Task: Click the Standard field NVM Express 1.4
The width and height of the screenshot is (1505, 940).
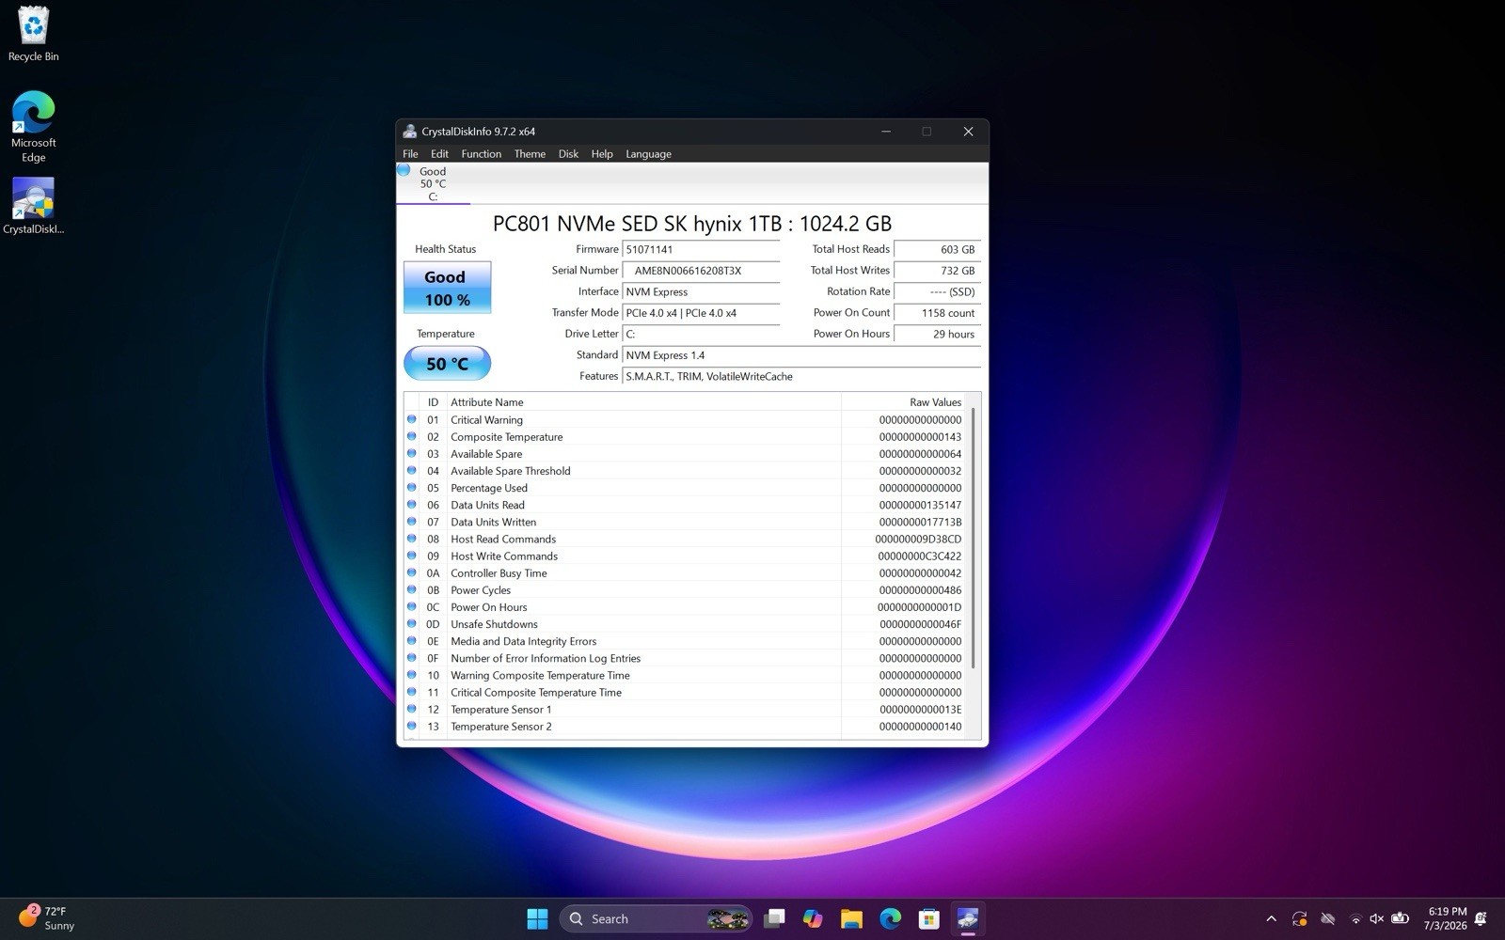Action: tap(801, 355)
